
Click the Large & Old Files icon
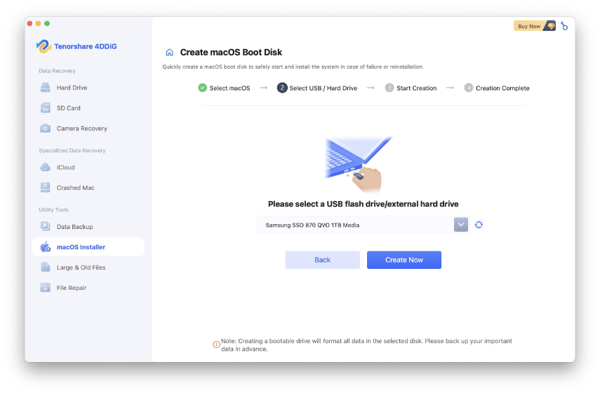coord(45,267)
